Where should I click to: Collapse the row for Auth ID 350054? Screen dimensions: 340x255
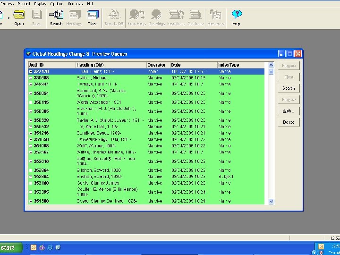tap(31, 93)
